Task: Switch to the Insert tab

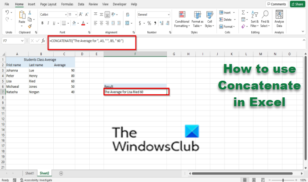Action: point(31,4)
